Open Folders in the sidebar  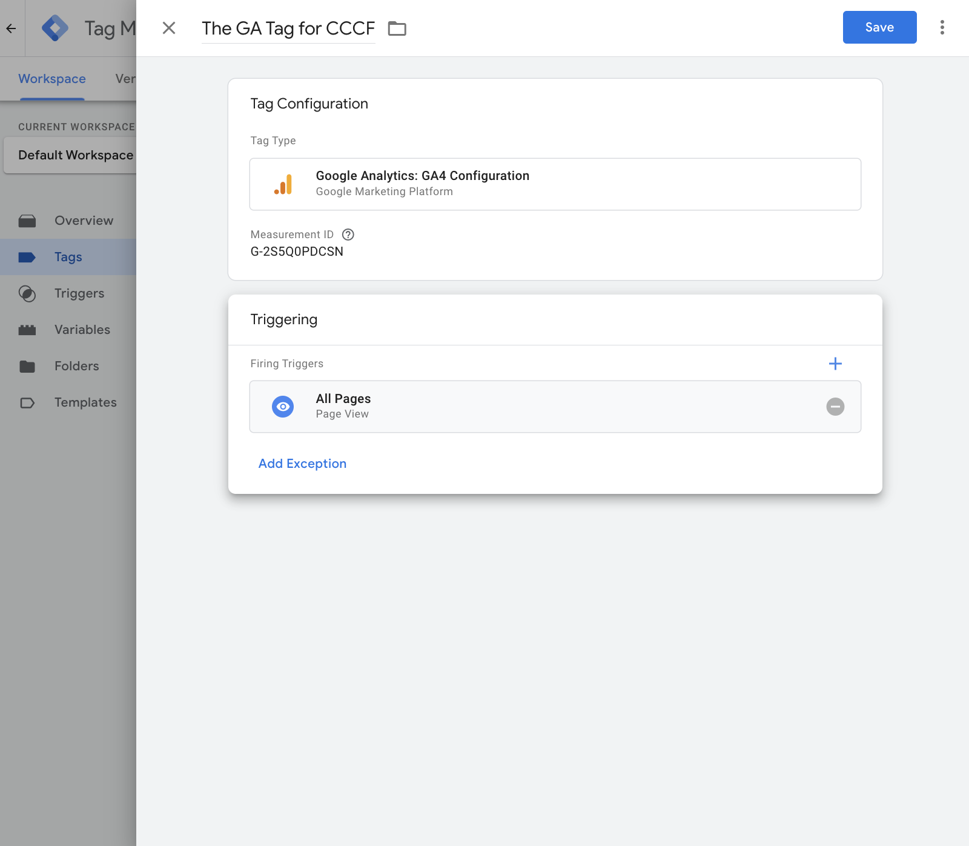point(68,366)
